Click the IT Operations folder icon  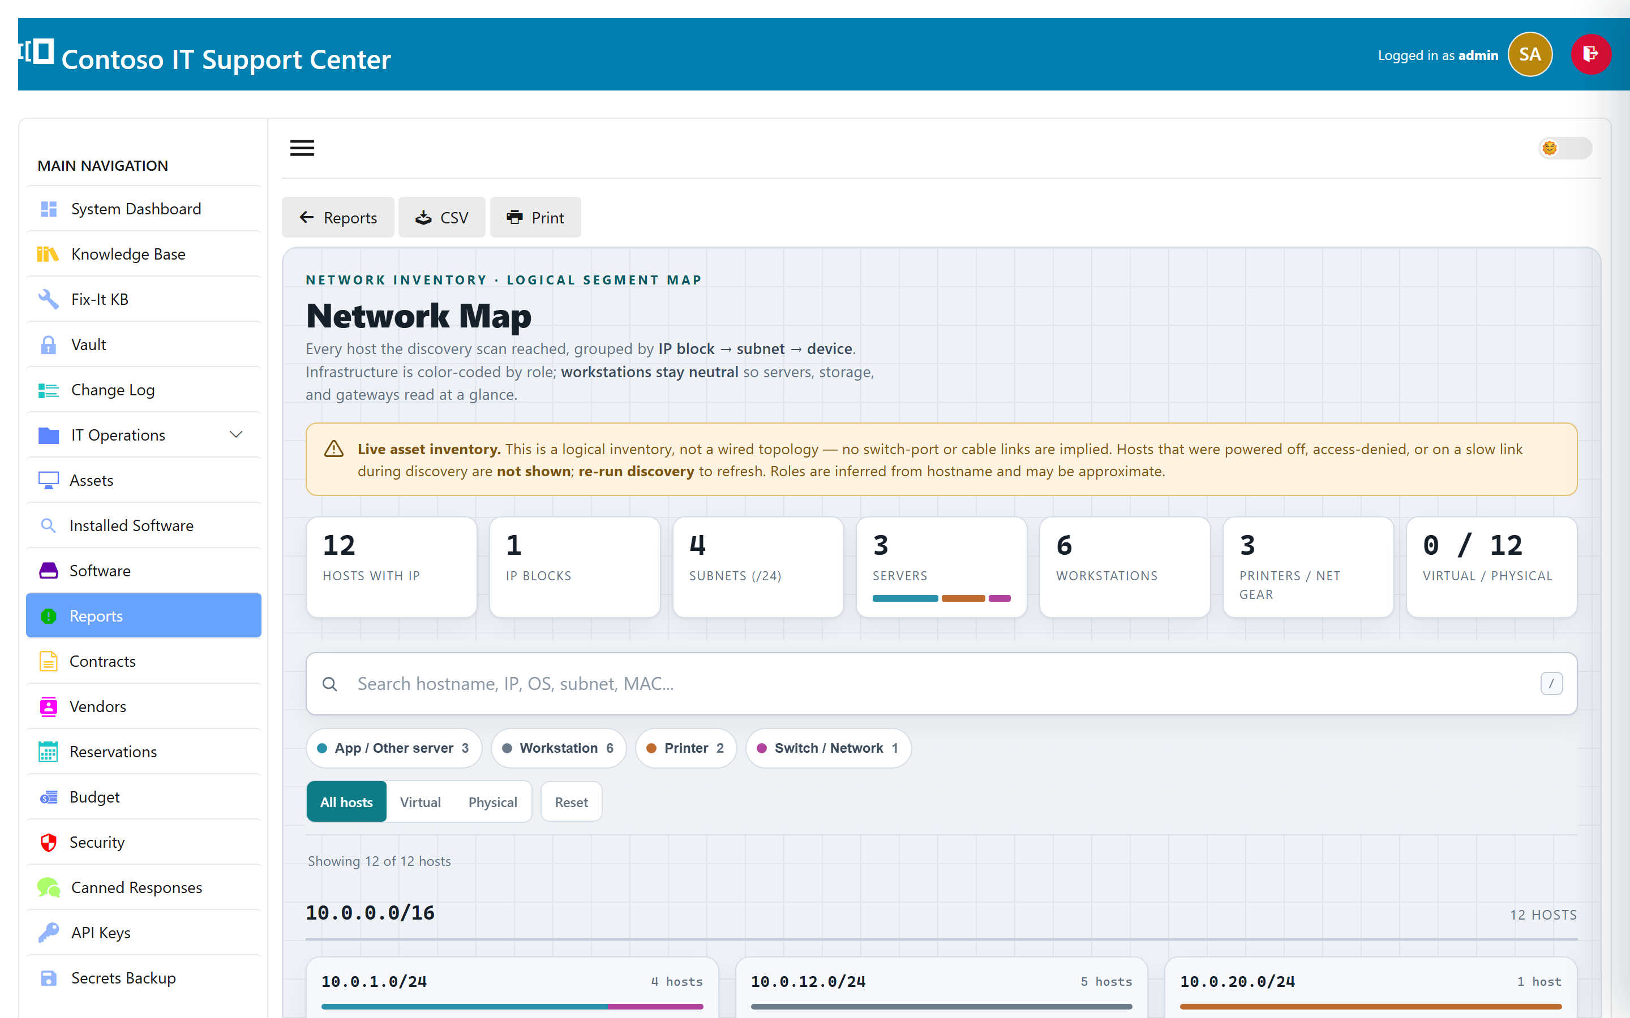point(49,435)
